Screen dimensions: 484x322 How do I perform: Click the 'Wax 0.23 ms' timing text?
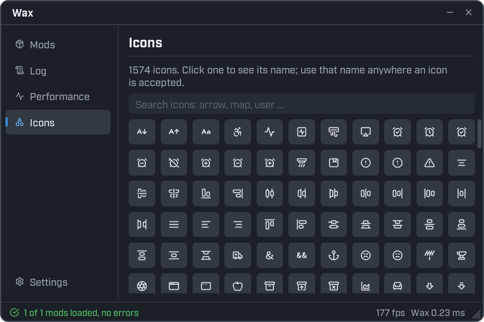pyautogui.click(x=438, y=313)
